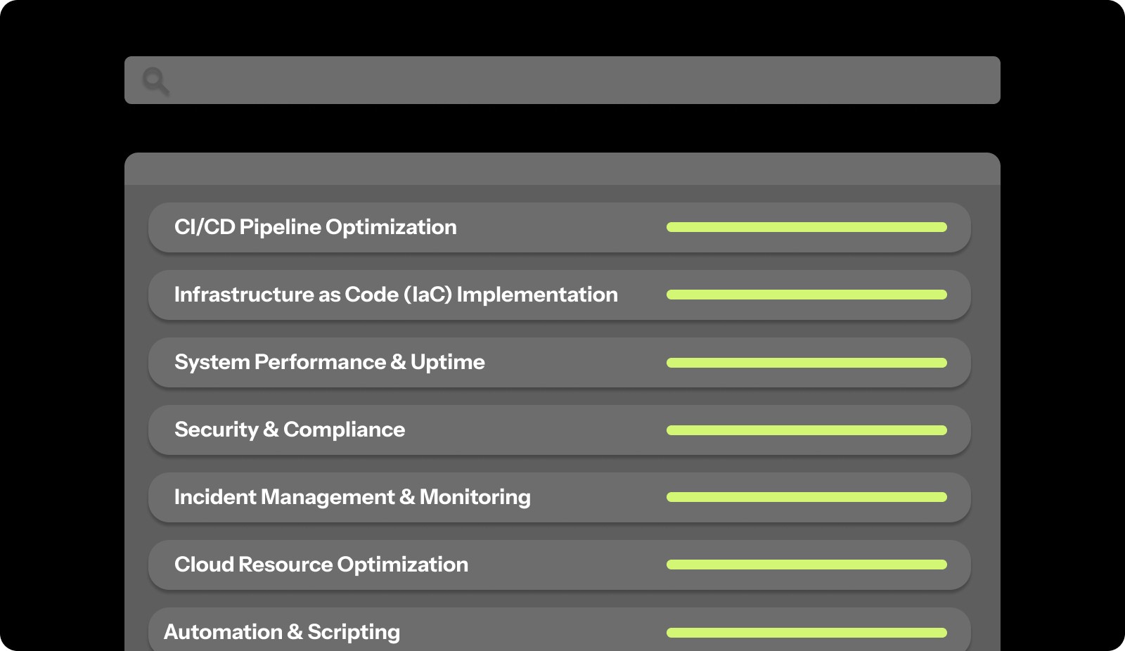Click the IaC Implementation progress bar
The width and height of the screenshot is (1125, 651).
[x=806, y=295]
